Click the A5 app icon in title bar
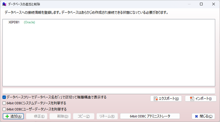Viewport: 220px width, 122px height. click(4, 4)
